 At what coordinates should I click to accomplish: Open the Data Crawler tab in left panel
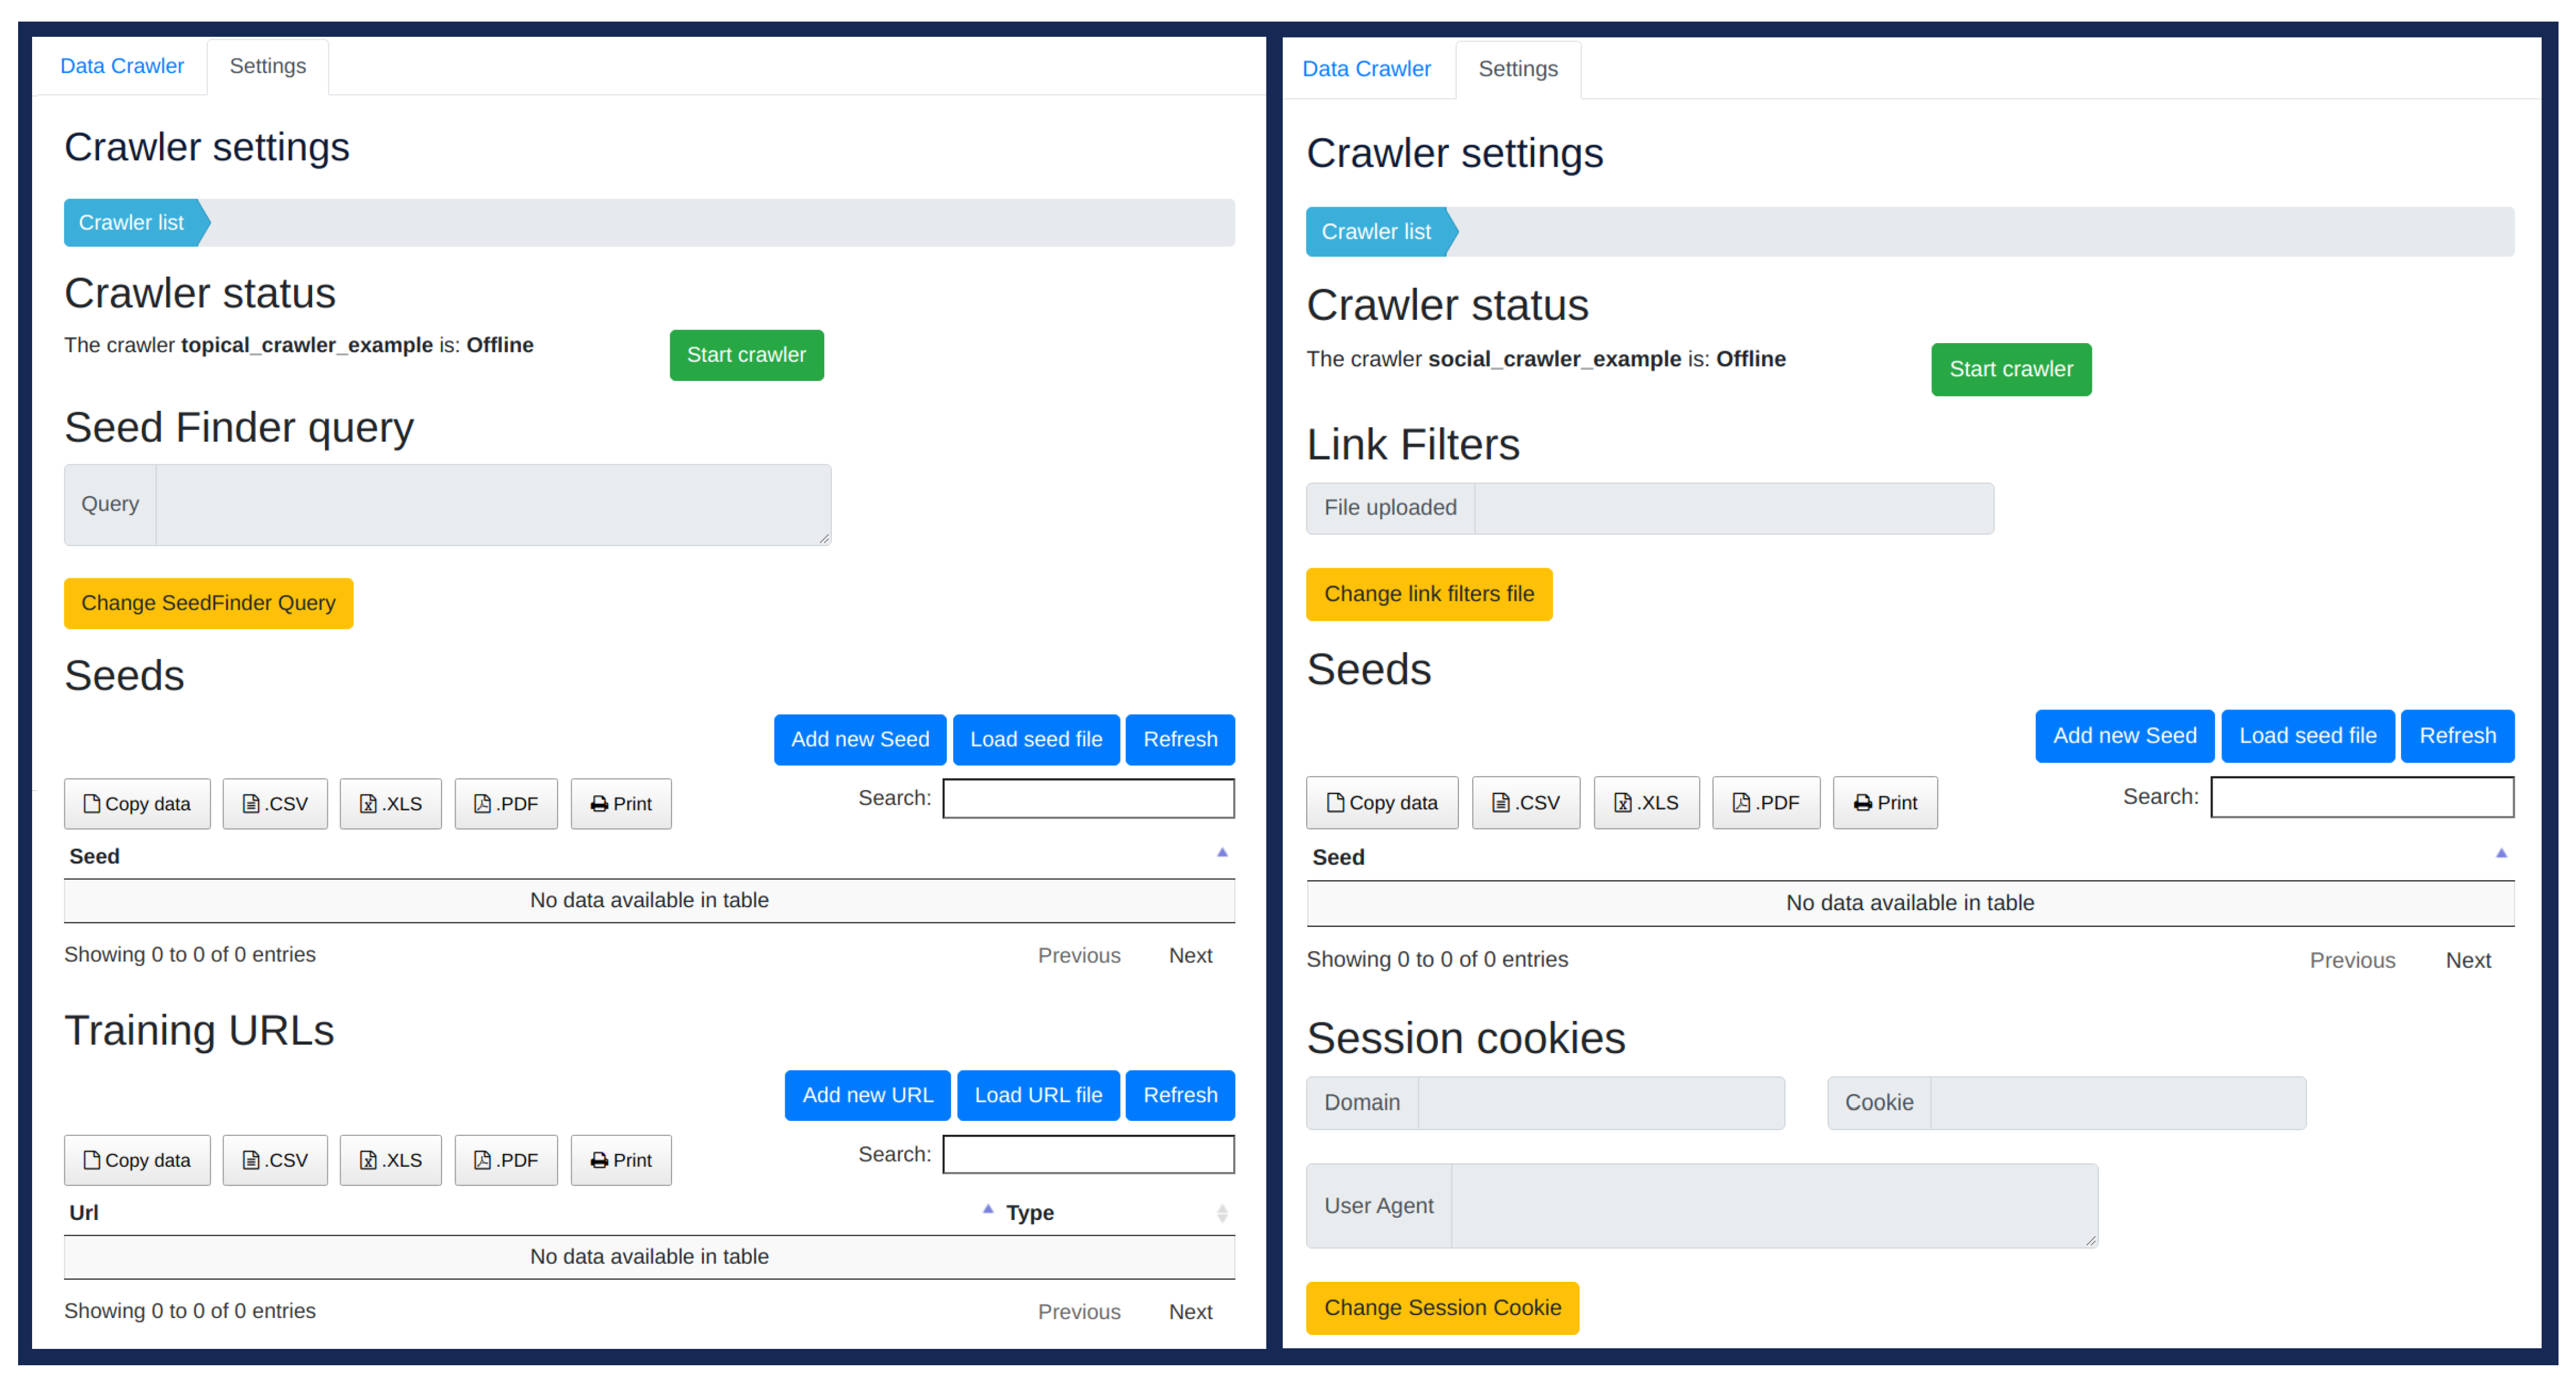point(122,66)
